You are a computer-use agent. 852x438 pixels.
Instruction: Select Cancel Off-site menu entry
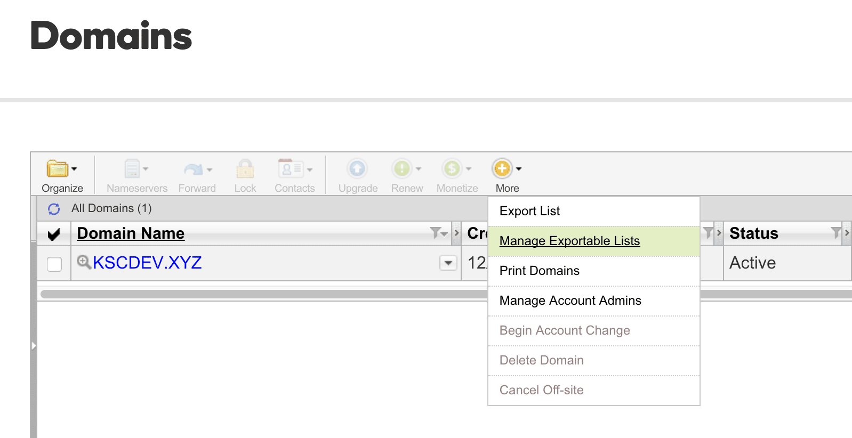(x=594, y=391)
